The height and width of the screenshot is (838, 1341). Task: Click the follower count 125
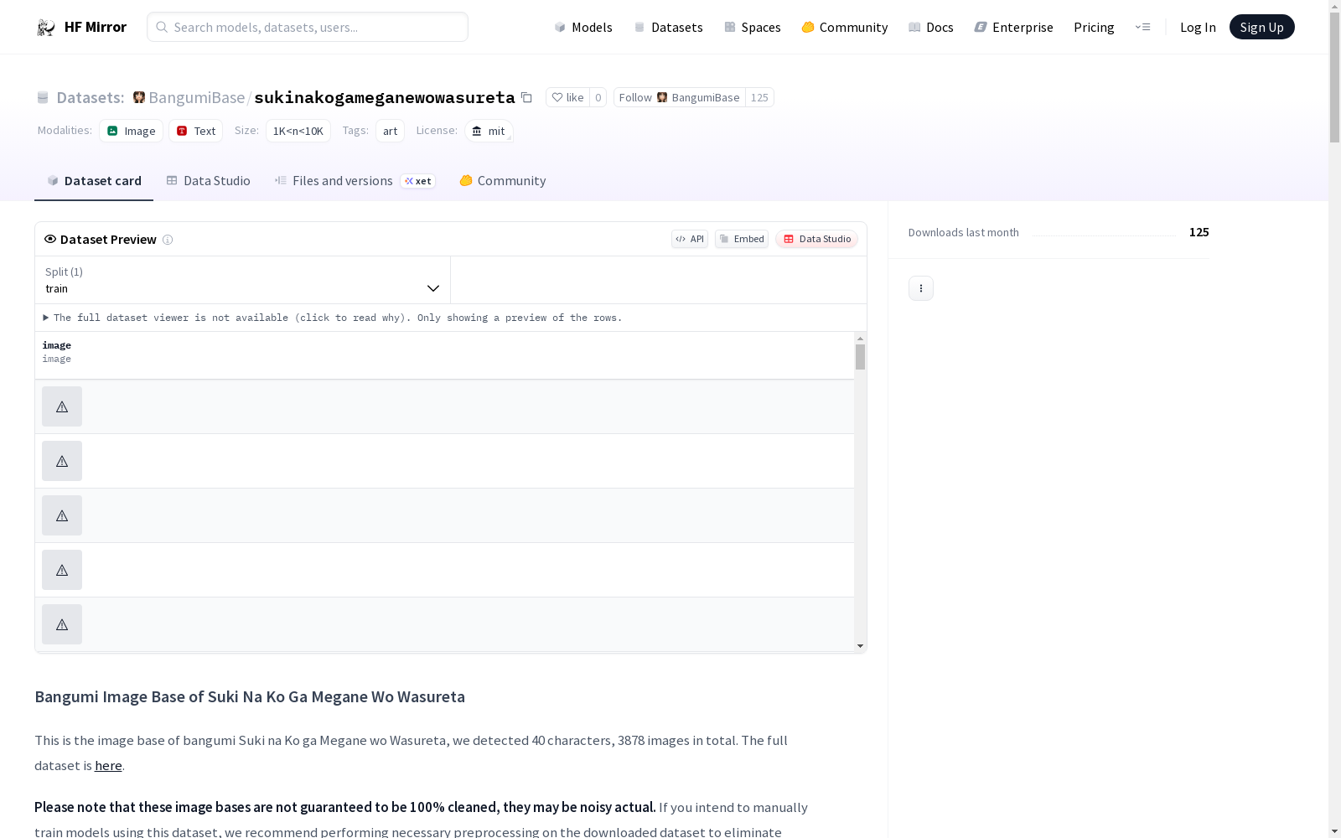759,97
